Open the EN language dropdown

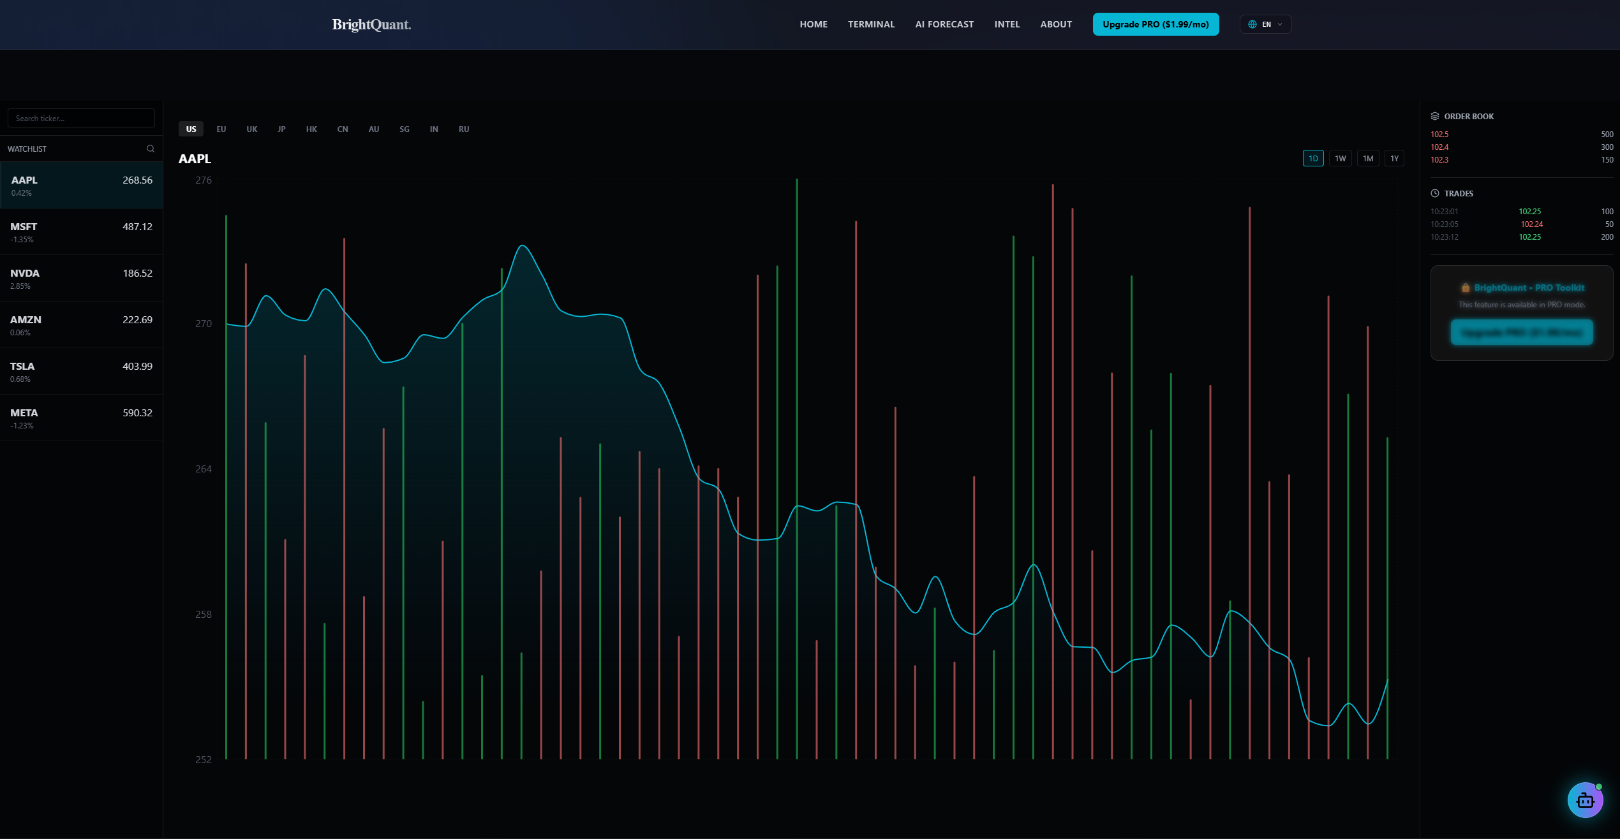pyautogui.click(x=1266, y=24)
